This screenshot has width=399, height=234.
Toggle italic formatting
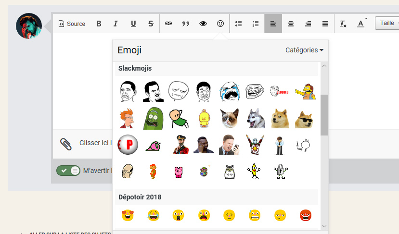pos(116,24)
